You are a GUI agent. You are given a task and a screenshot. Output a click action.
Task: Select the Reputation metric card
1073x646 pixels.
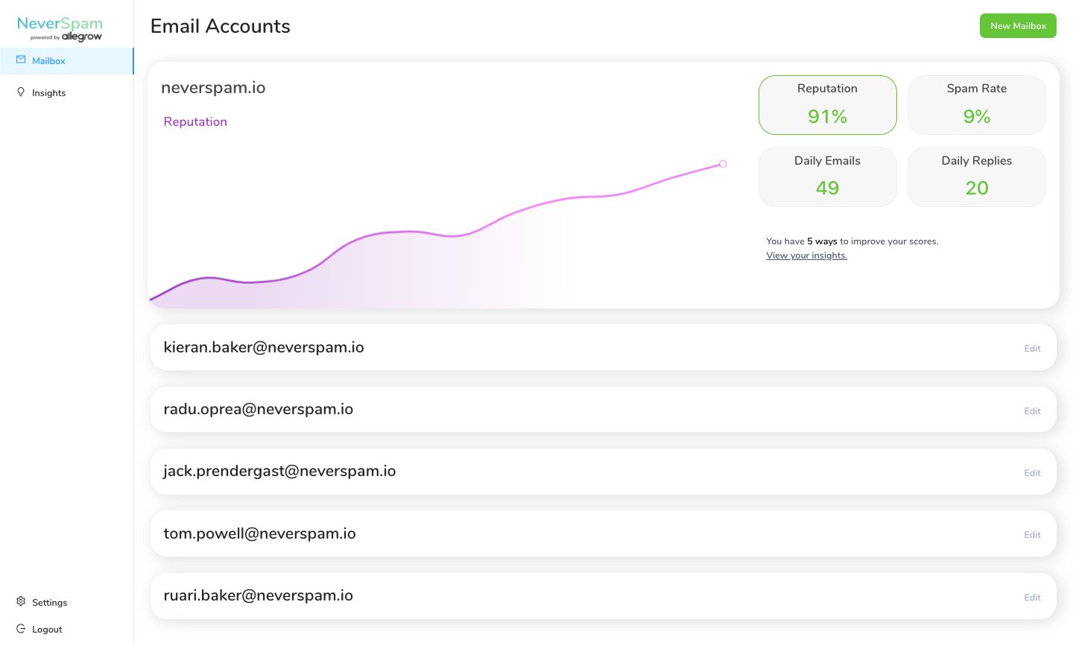click(x=827, y=105)
